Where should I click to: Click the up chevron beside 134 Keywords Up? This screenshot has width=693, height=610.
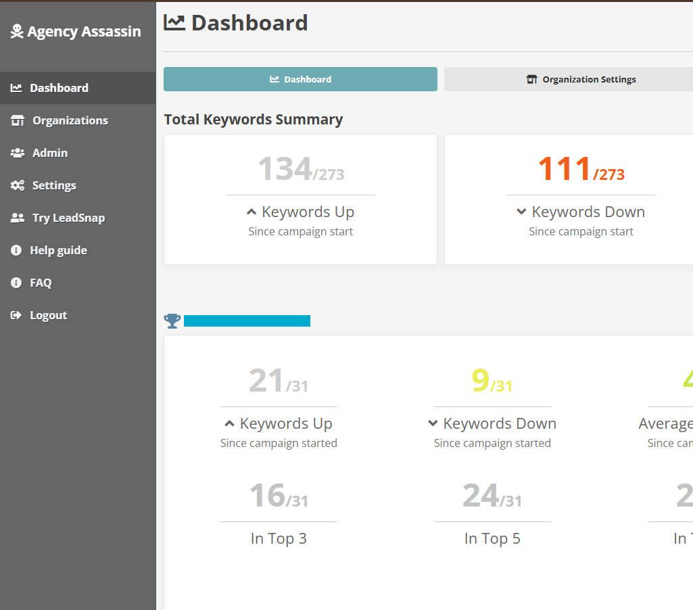252,212
